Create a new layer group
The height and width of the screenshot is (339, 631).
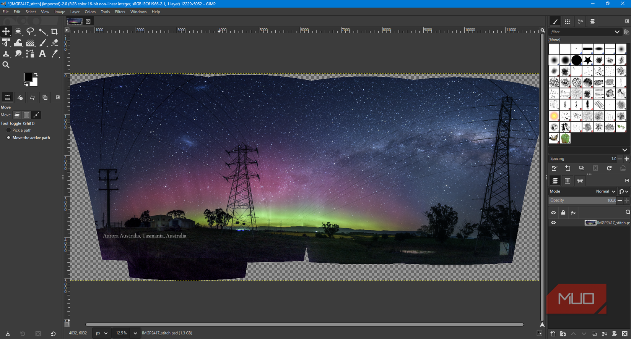click(x=563, y=334)
